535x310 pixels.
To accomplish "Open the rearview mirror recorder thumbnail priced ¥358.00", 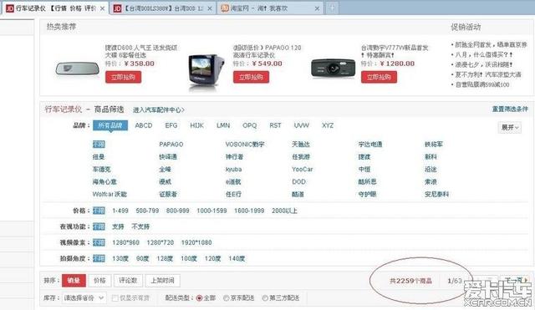I will (x=78, y=69).
